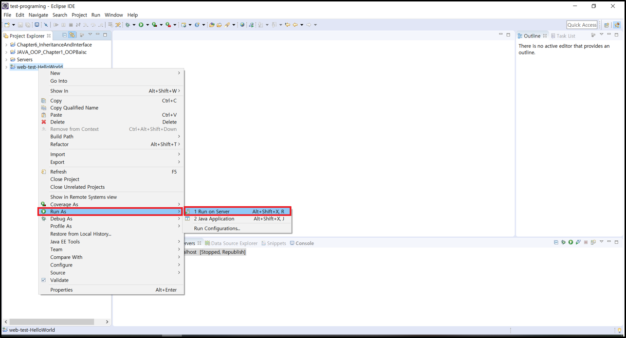This screenshot has width=626, height=338.
Task: Click the Save toolbar icon
Action: click(x=20, y=25)
